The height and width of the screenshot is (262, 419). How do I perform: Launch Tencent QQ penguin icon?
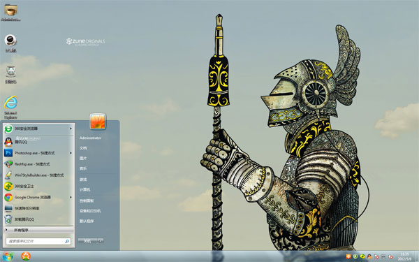click(x=8, y=142)
